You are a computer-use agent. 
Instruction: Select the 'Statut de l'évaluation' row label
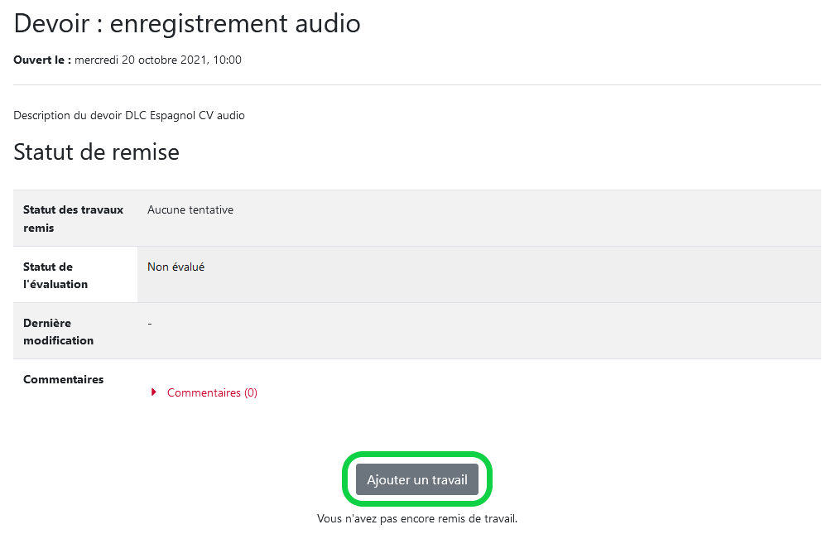(55, 275)
